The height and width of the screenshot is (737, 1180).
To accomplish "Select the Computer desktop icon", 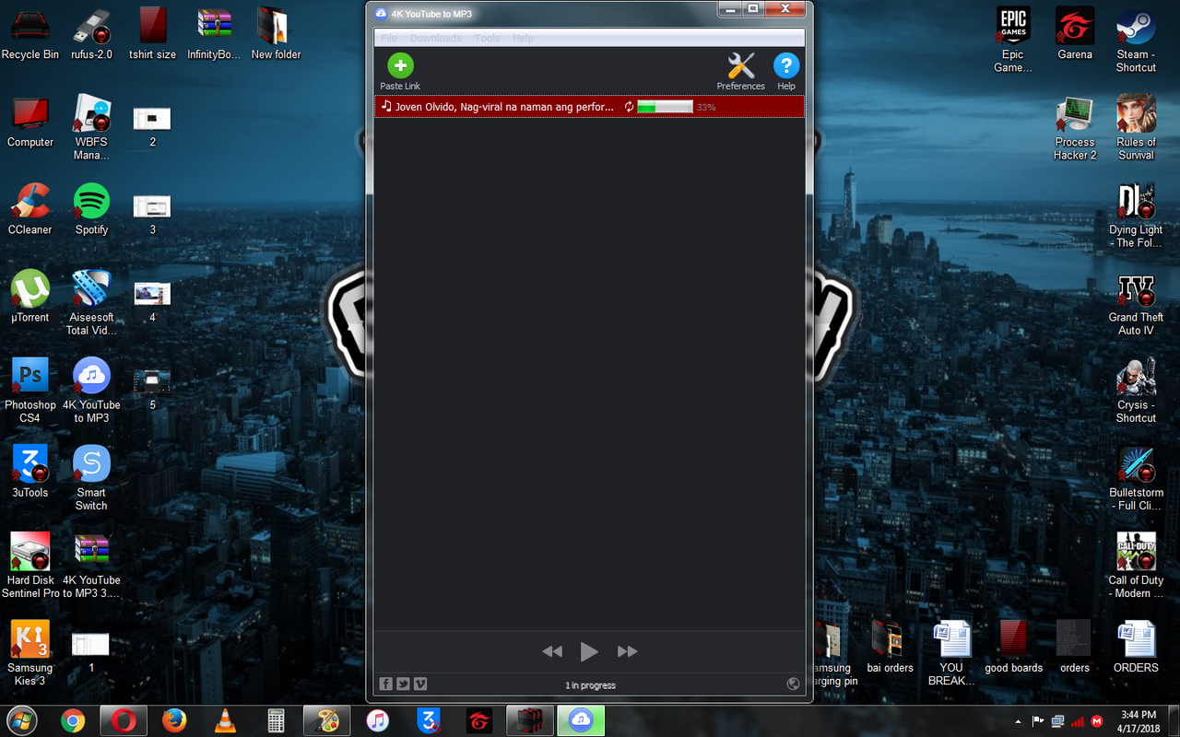I will pyautogui.click(x=30, y=121).
